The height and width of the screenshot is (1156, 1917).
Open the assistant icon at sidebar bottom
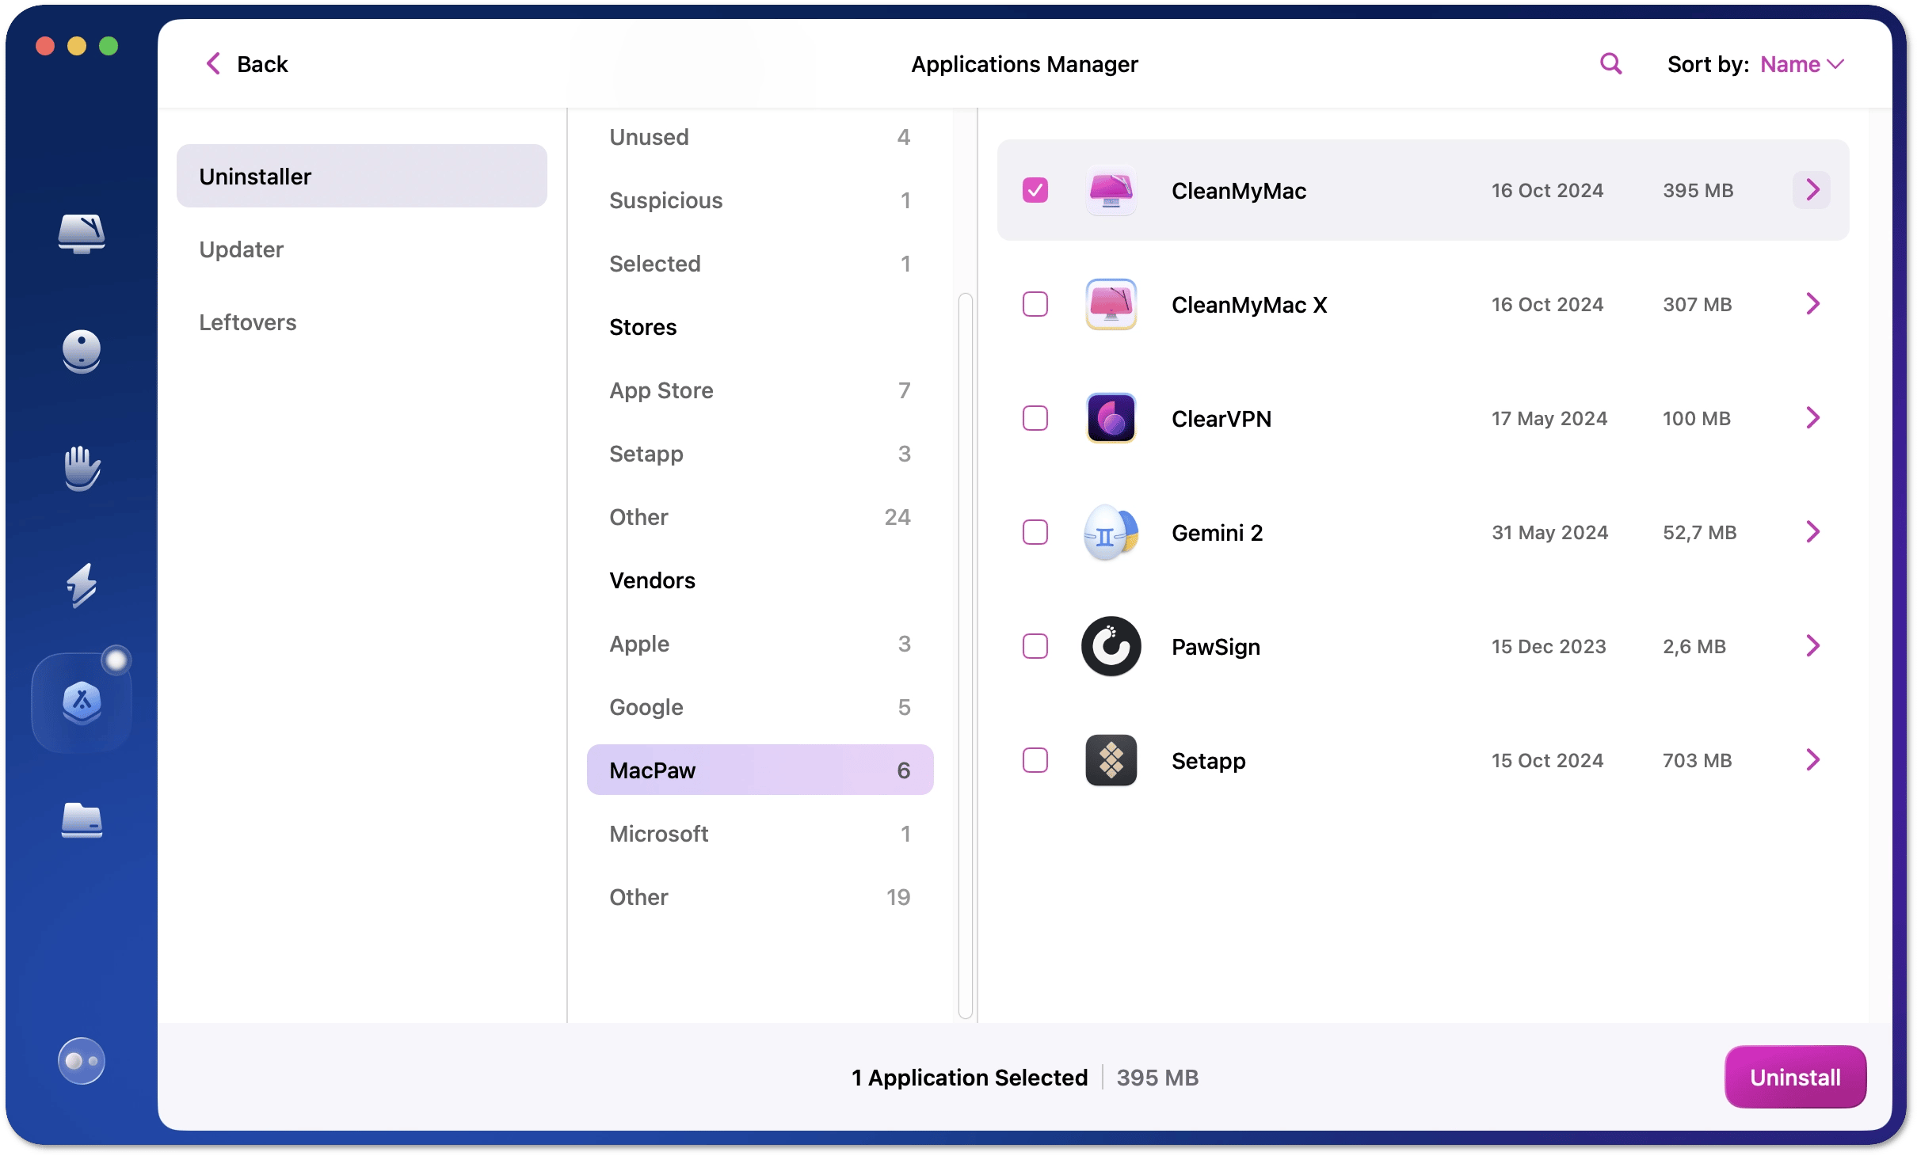click(82, 1060)
